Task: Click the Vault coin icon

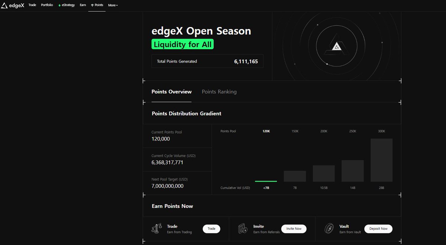Action: click(x=329, y=228)
